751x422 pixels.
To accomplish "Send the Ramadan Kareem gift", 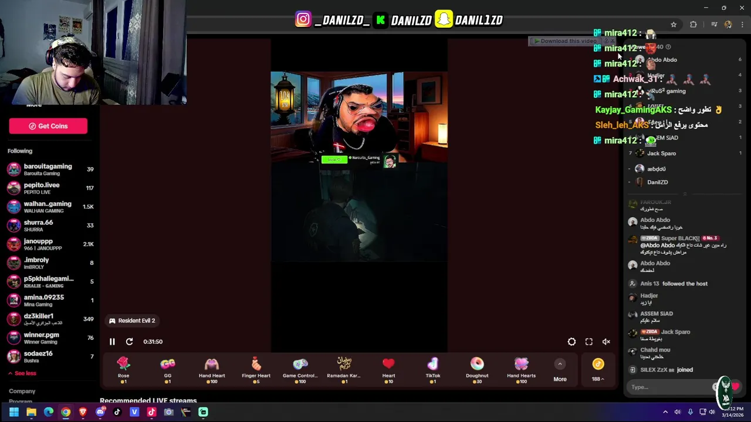I will (x=344, y=370).
